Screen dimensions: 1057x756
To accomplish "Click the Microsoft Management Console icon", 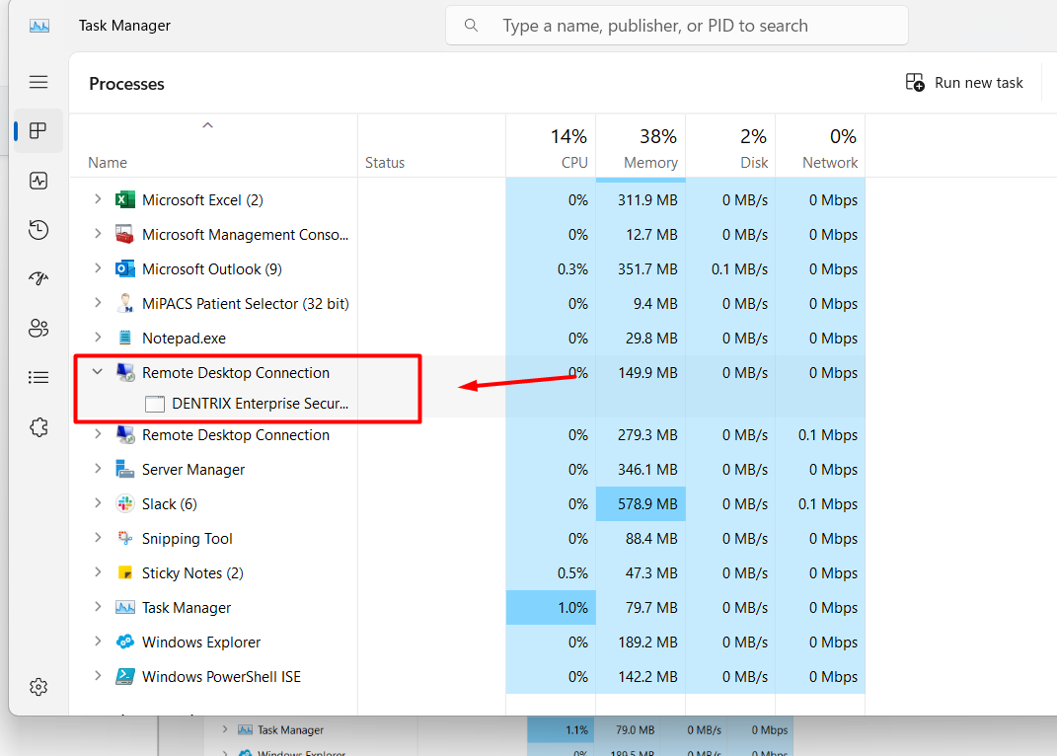I will pyautogui.click(x=124, y=235).
